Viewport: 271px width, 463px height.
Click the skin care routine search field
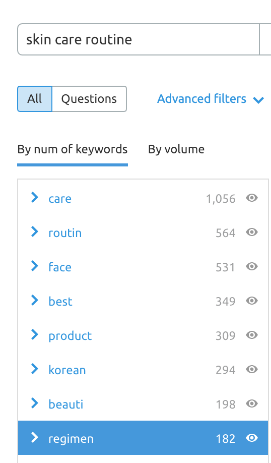pos(139,39)
